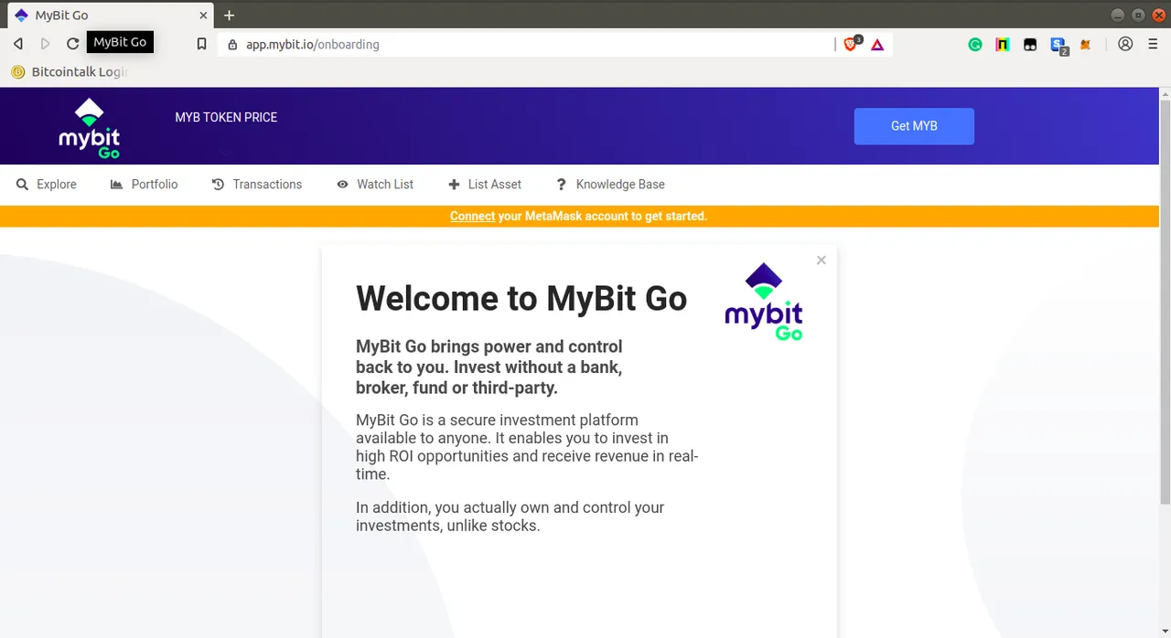Minimize the browser window
Image resolution: width=1171 pixels, height=638 pixels.
click(x=1118, y=16)
